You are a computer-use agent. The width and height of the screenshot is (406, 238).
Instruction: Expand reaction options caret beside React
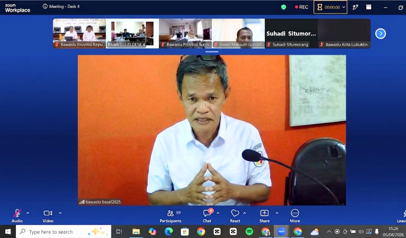244,213
